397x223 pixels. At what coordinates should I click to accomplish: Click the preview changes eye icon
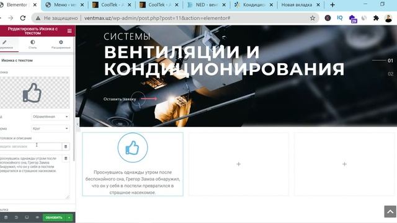[37, 217]
